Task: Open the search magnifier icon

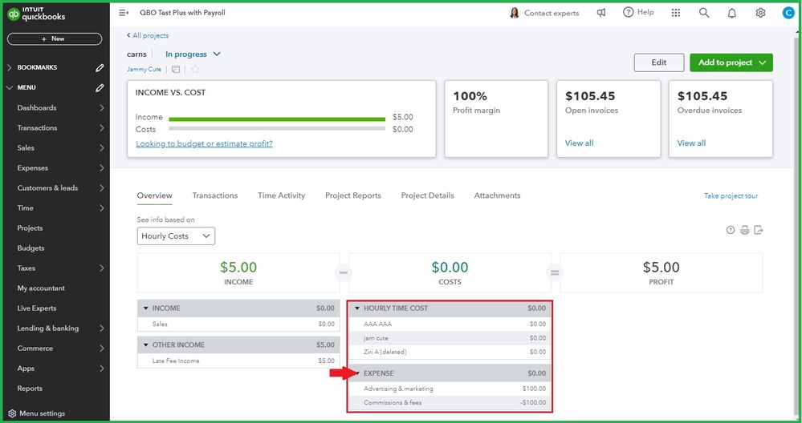Action: click(704, 13)
